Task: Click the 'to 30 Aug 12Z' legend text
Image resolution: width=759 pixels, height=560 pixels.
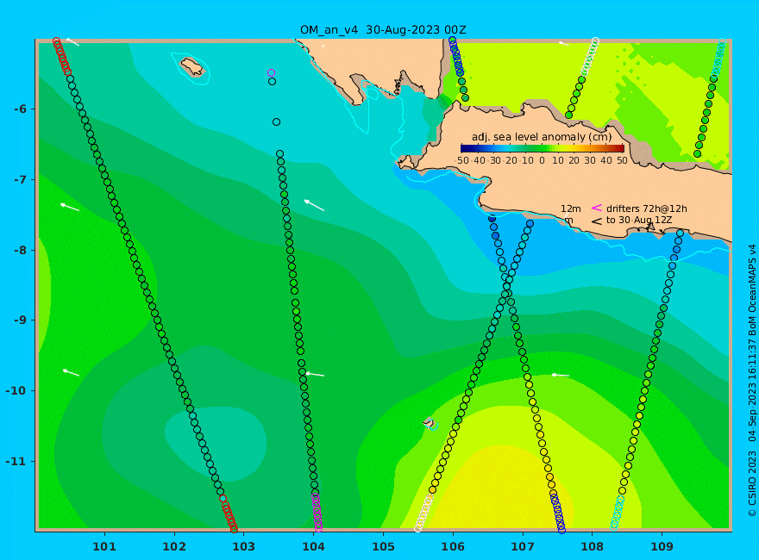Action: click(x=639, y=220)
